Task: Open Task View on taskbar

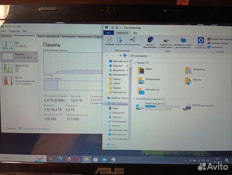Action: (x=50, y=159)
